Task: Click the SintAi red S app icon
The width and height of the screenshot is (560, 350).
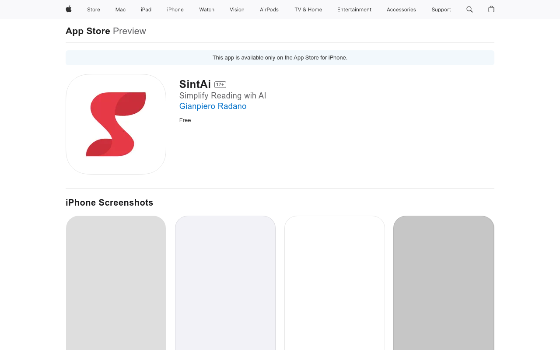Action: 116,124
